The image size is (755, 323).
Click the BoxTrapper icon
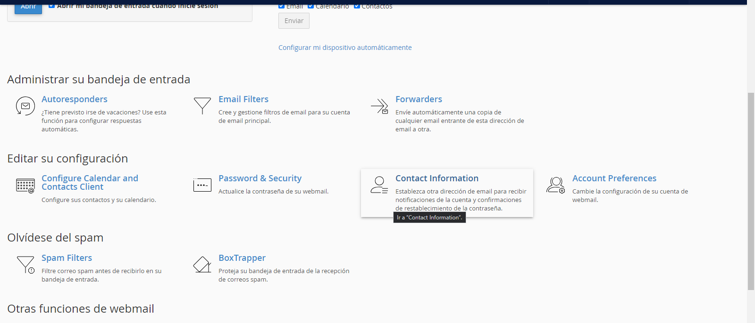pyautogui.click(x=202, y=265)
